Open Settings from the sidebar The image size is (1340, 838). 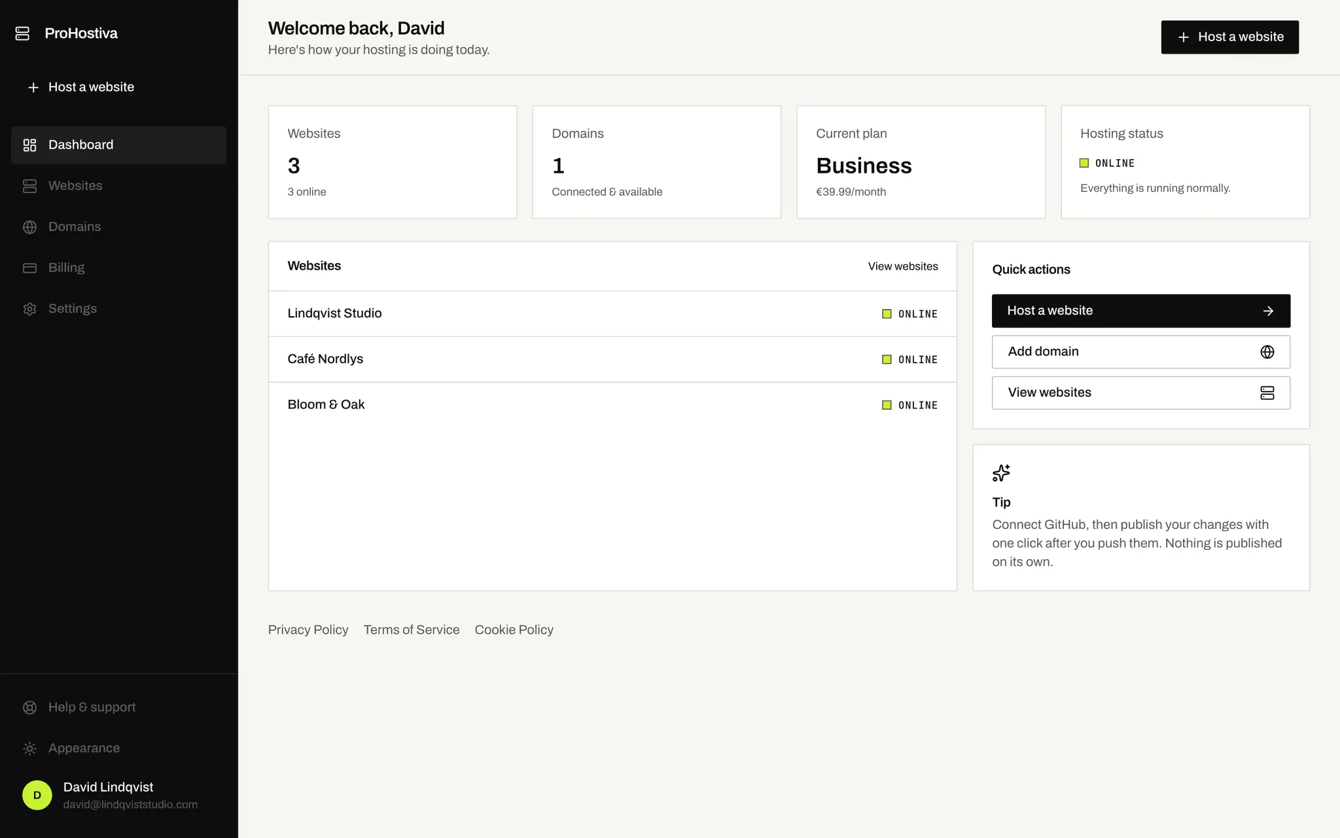(x=118, y=309)
